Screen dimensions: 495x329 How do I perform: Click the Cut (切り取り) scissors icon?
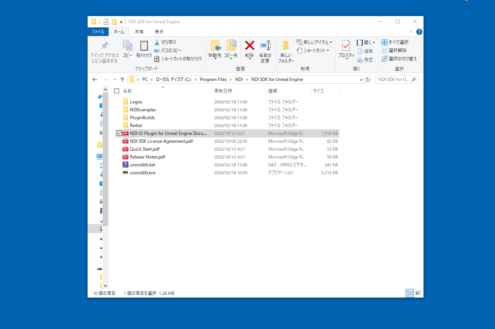(157, 42)
